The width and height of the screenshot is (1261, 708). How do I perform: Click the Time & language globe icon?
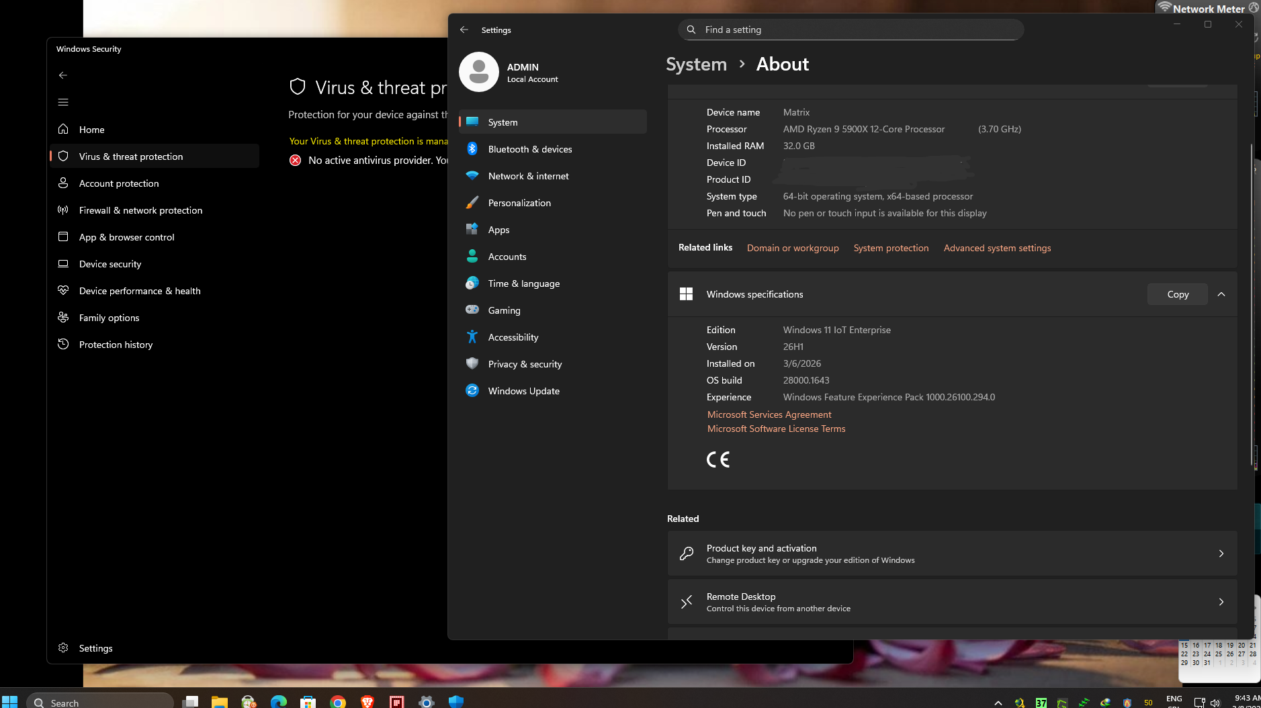tap(472, 283)
